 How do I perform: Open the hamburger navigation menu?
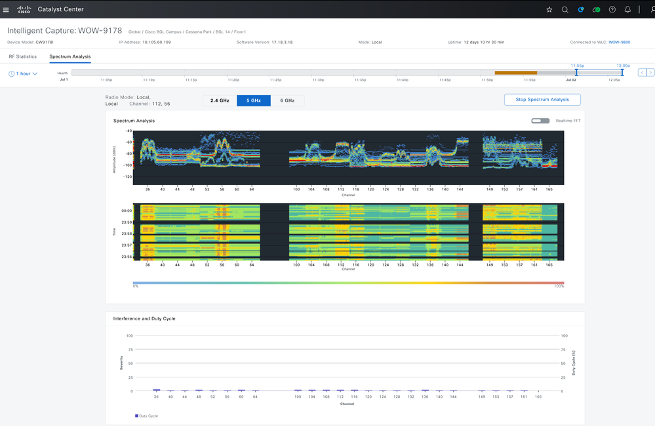point(6,10)
